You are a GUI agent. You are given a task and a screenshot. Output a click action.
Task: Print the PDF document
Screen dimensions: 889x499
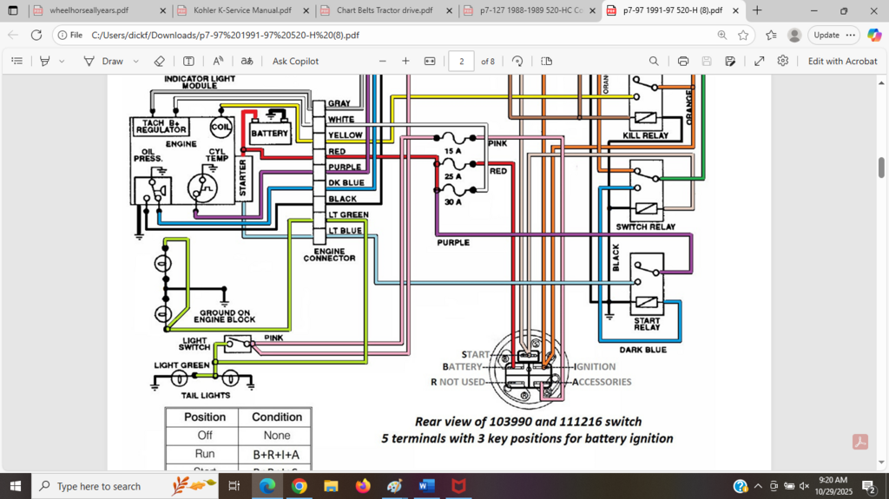pos(683,62)
